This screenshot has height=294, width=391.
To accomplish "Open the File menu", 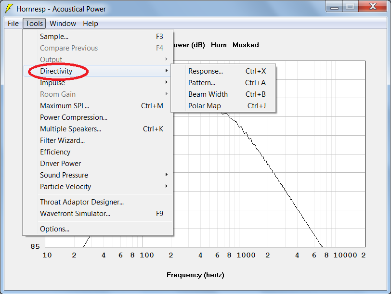I will pyautogui.click(x=13, y=24).
